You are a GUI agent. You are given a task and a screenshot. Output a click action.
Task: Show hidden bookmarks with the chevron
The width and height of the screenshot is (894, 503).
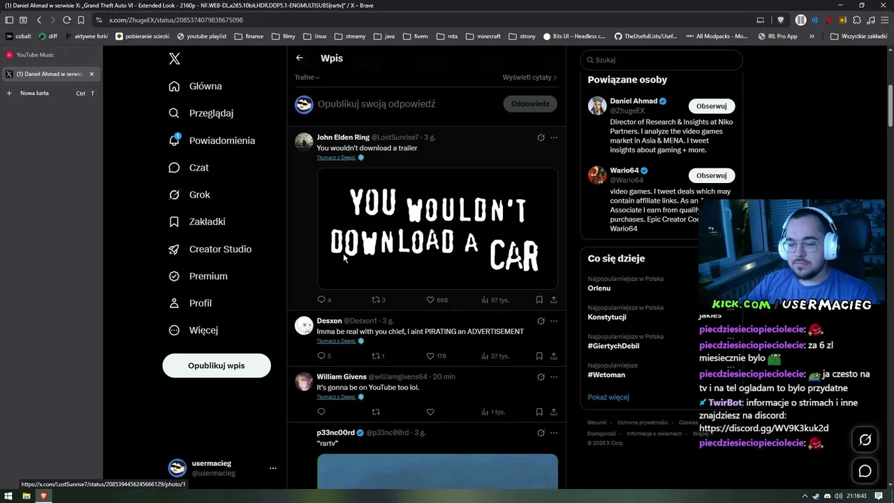pos(812,36)
